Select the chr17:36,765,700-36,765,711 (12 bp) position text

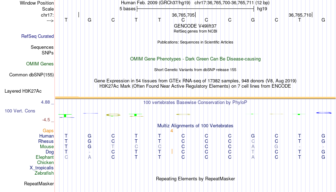[x=232, y=3]
